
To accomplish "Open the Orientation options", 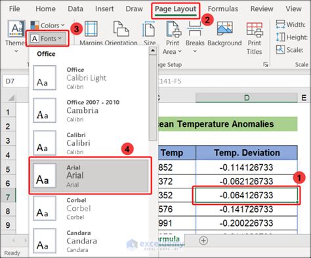I will [x=121, y=33].
